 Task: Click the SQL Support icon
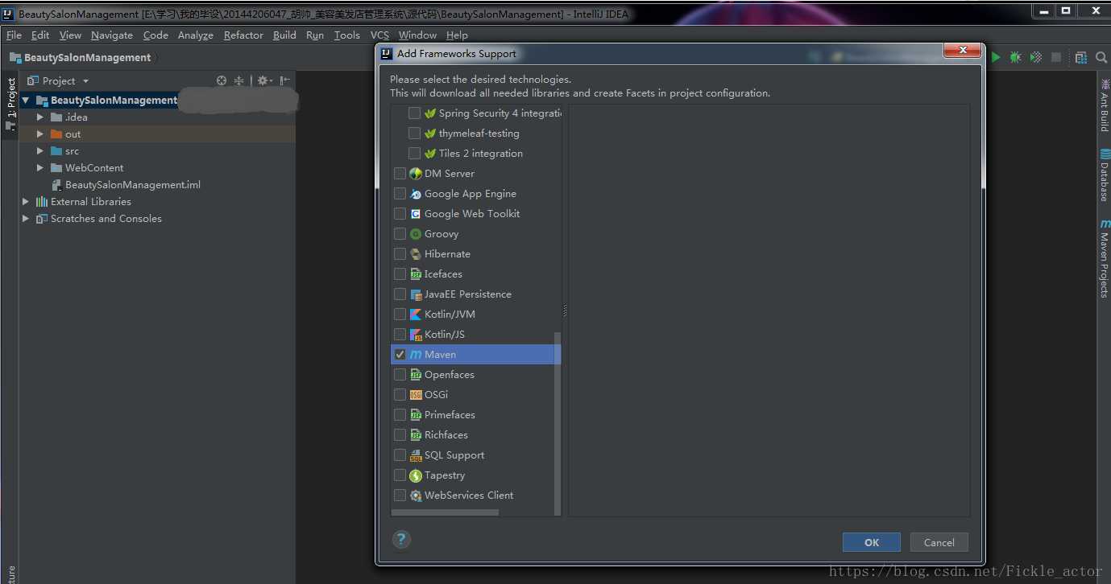[416, 454]
